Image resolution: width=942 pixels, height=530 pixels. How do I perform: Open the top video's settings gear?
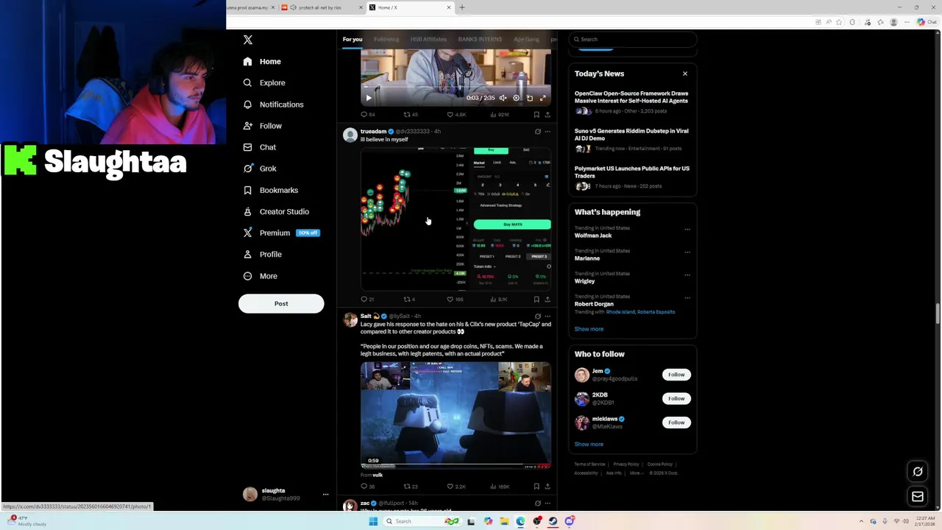(x=516, y=98)
